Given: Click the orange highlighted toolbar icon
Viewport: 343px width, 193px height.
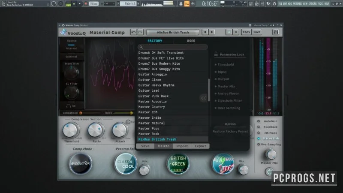Looking at the screenshot, I should (x=187, y=4).
